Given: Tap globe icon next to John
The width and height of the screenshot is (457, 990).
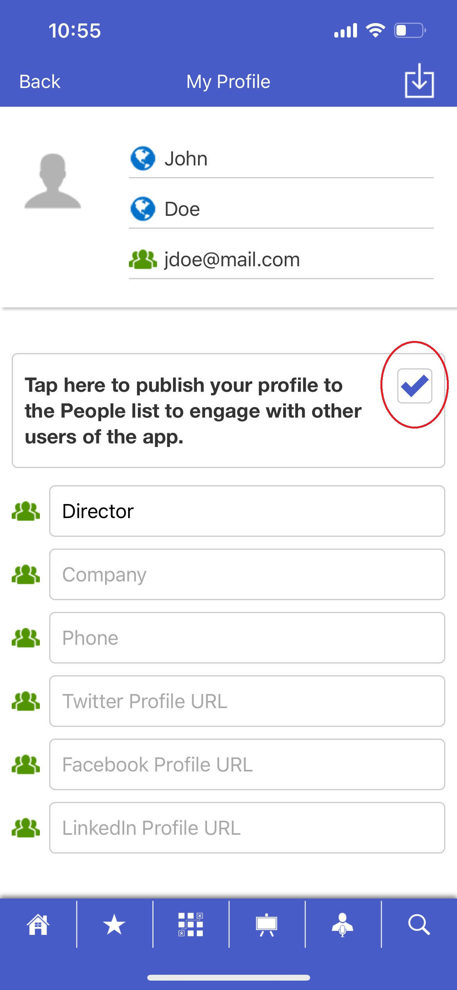Looking at the screenshot, I should pyautogui.click(x=143, y=158).
